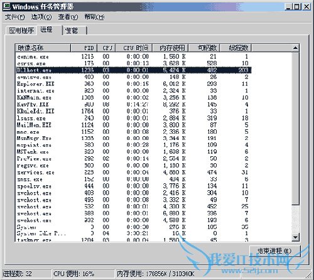
Task: Select the smss.exe process row
Action: tap(134, 180)
